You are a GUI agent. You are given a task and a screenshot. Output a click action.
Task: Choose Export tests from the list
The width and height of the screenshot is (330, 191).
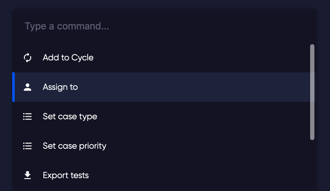(x=65, y=175)
